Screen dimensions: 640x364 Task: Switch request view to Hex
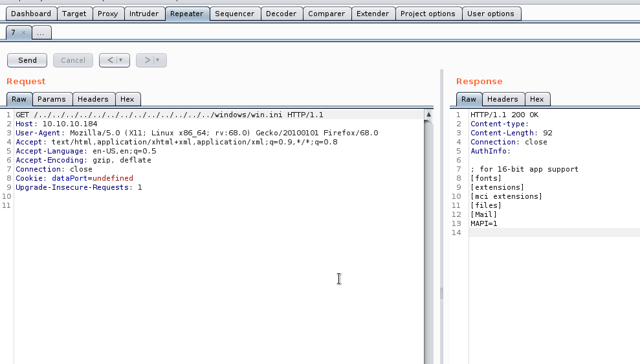pyautogui.click(x=127, y=99)
